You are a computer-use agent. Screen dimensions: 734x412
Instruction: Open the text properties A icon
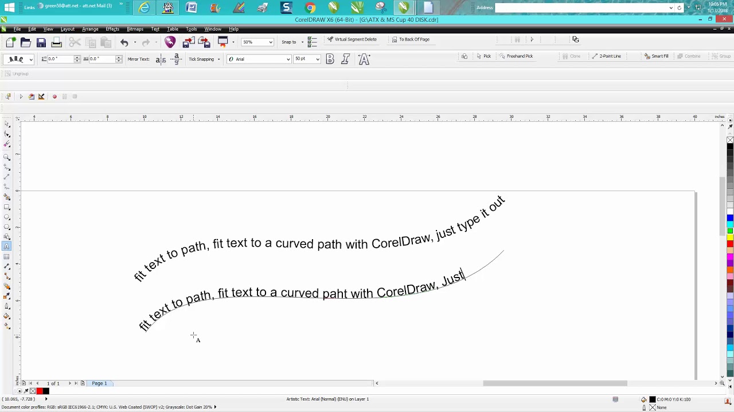[x=364, y=59]
